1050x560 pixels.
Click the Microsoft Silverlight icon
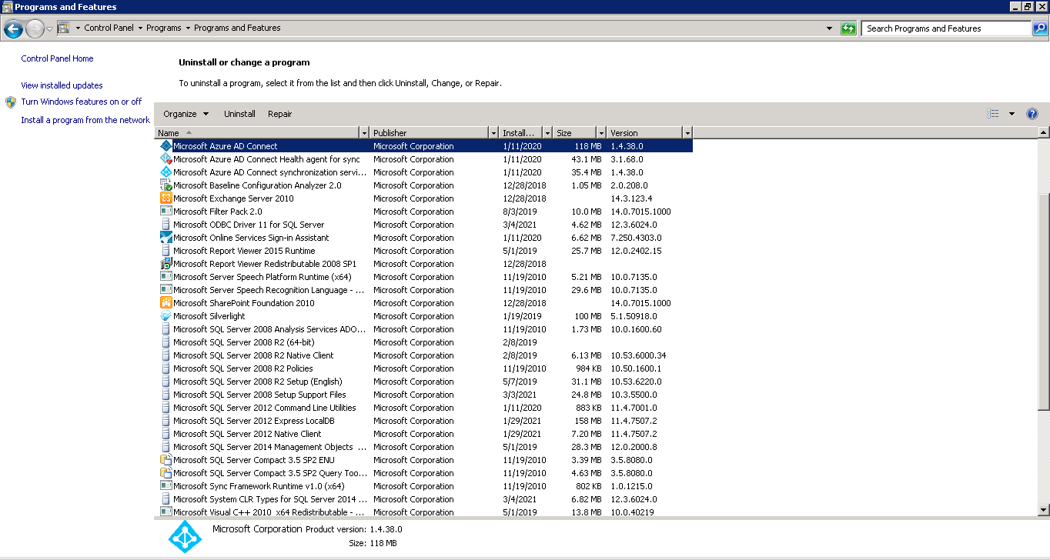click(166, 316)
